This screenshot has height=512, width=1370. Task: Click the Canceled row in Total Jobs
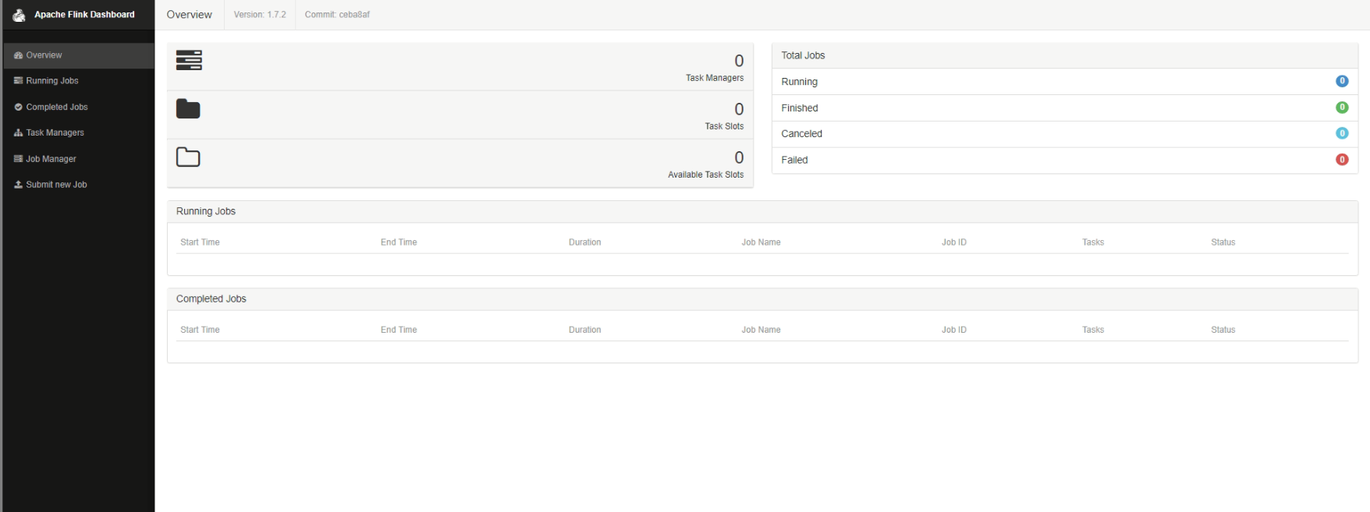tap(1065, 134)
